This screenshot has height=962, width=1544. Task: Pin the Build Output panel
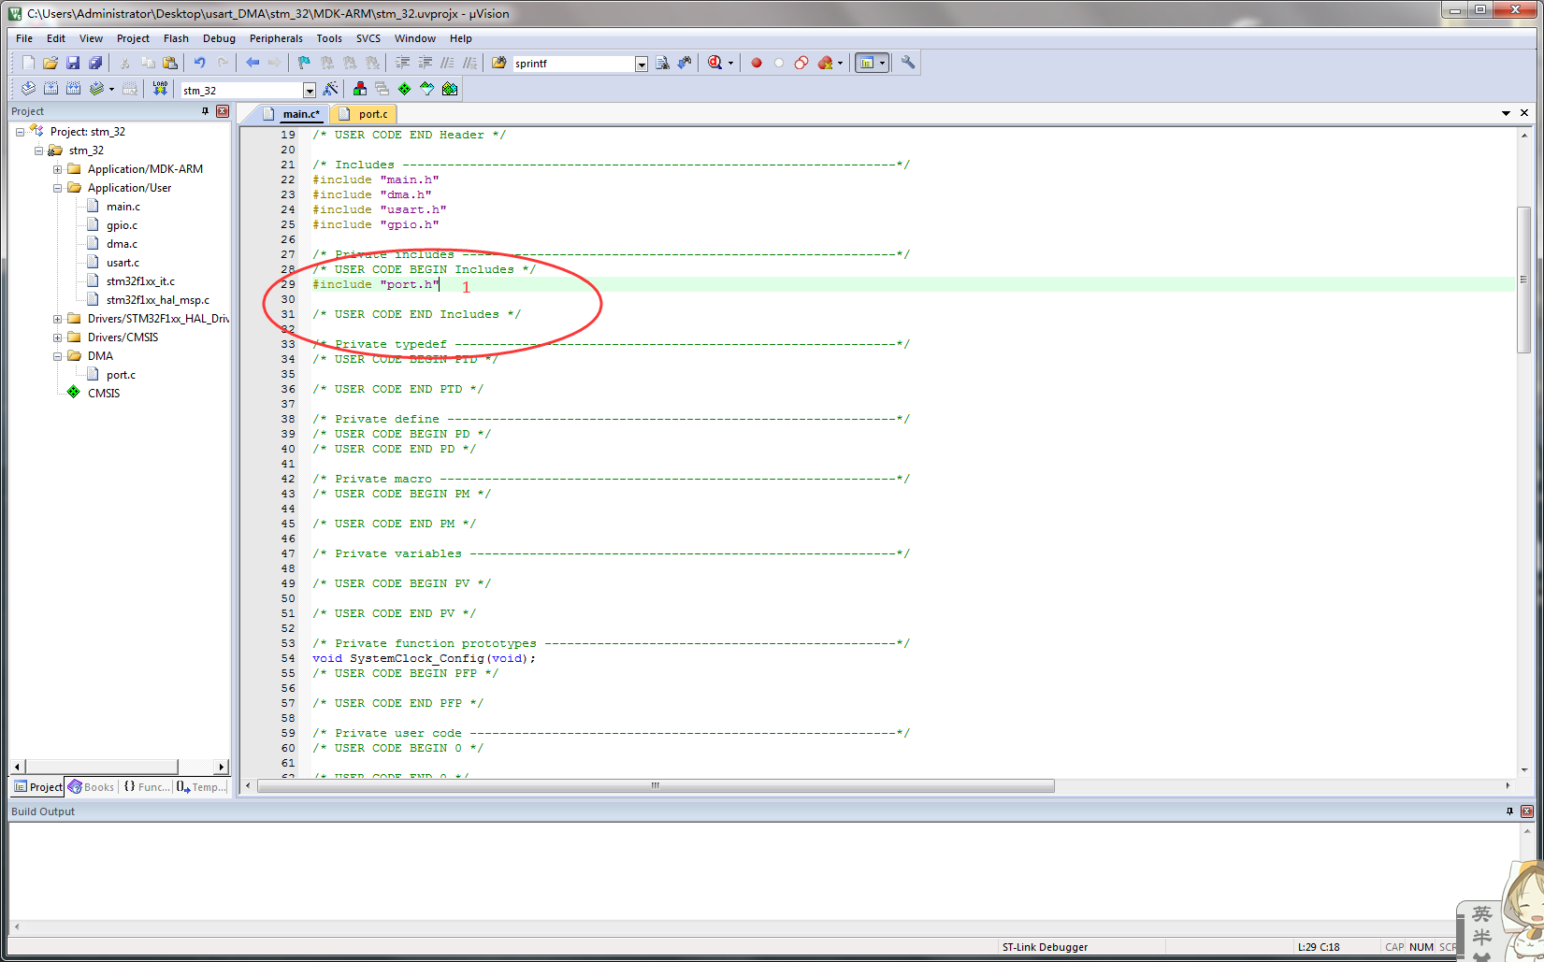click(x=1509, y=811)
